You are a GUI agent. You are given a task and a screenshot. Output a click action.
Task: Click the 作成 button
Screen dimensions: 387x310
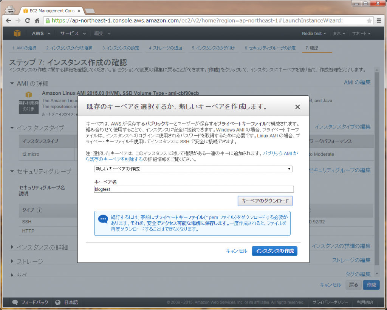pos(371,285)
